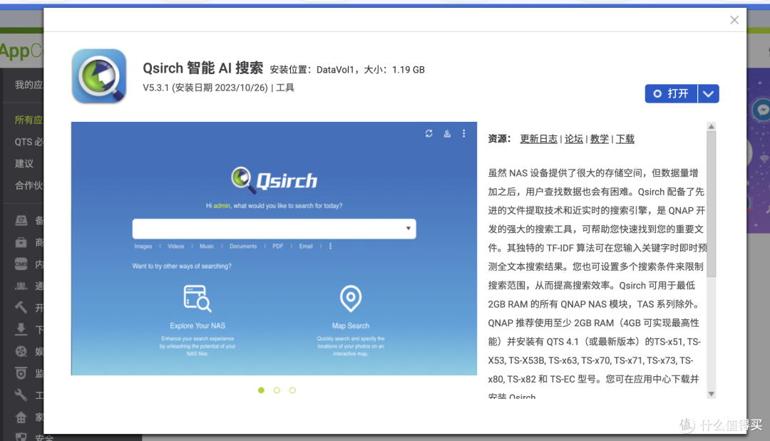Viewport: 770px width, 441px height.
Task: Click the Videos filter in preview
Action: tap(176, 247)
